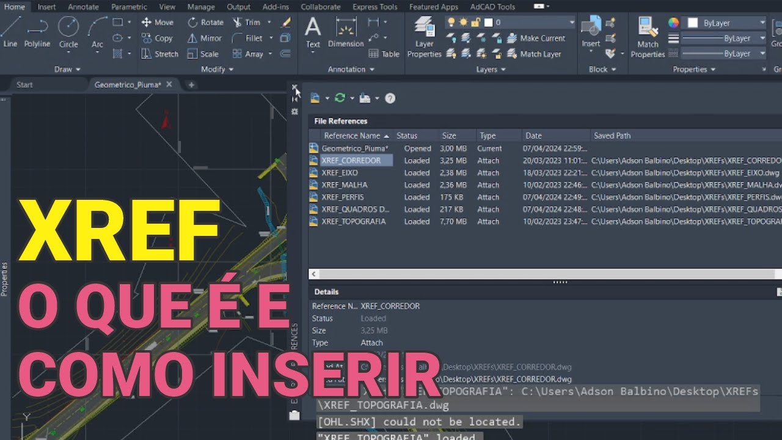Image resolution: width=782 pixels, height=440 pixels.
Task: Select the Line drawing tool
Action: 10,32
